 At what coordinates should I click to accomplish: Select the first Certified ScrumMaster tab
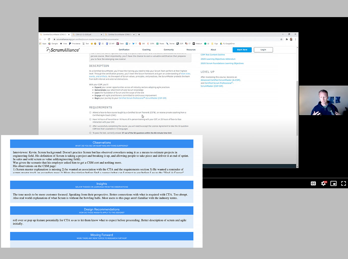point(54,34)
